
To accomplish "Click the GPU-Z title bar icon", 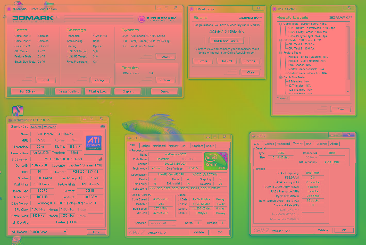I will (10, 120).
